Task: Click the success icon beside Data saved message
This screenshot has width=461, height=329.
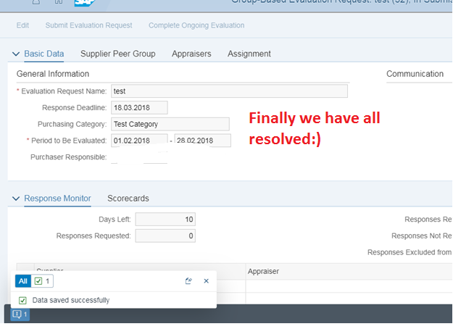Action: click(22, 300)
